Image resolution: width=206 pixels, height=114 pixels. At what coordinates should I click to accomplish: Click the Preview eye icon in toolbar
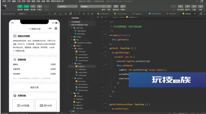[109, 6]
